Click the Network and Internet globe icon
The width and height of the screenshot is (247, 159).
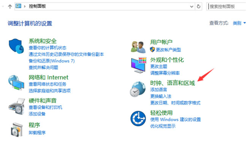point(16,83)
